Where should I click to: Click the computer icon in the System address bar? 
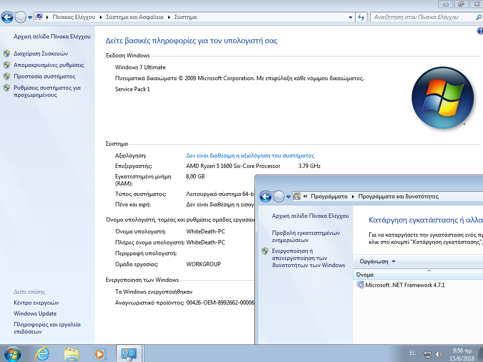[39, 17]
